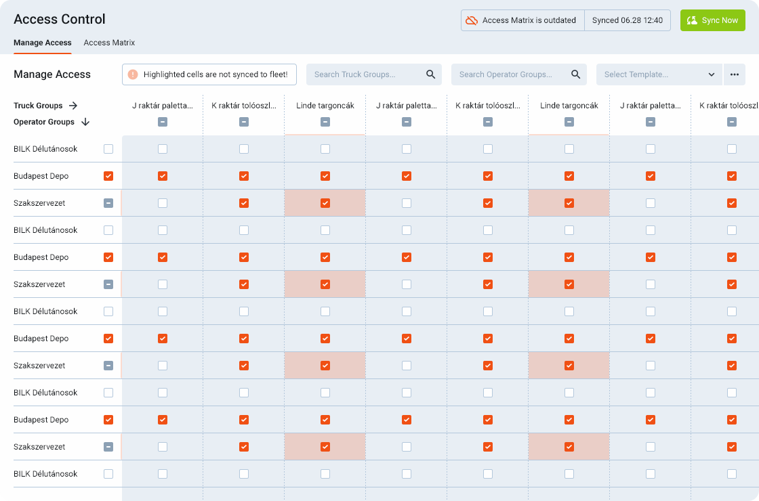
Task: Click the bottommost BILK Délutánosok row label
Action: 45,474
